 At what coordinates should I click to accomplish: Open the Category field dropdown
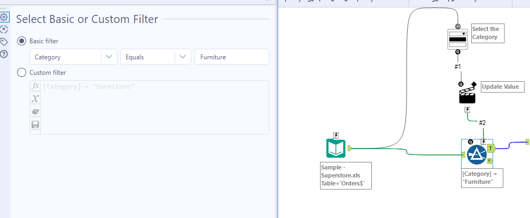click(x=73, y=57)
